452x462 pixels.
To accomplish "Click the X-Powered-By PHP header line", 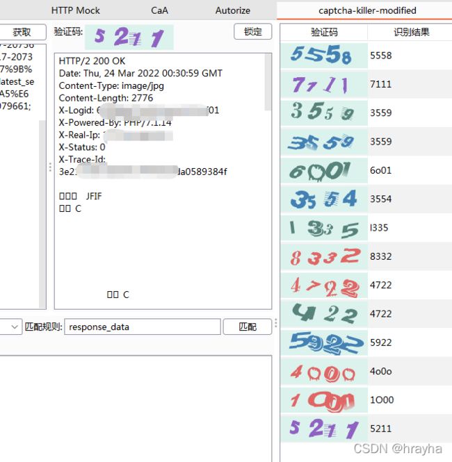I will [115, 122].
